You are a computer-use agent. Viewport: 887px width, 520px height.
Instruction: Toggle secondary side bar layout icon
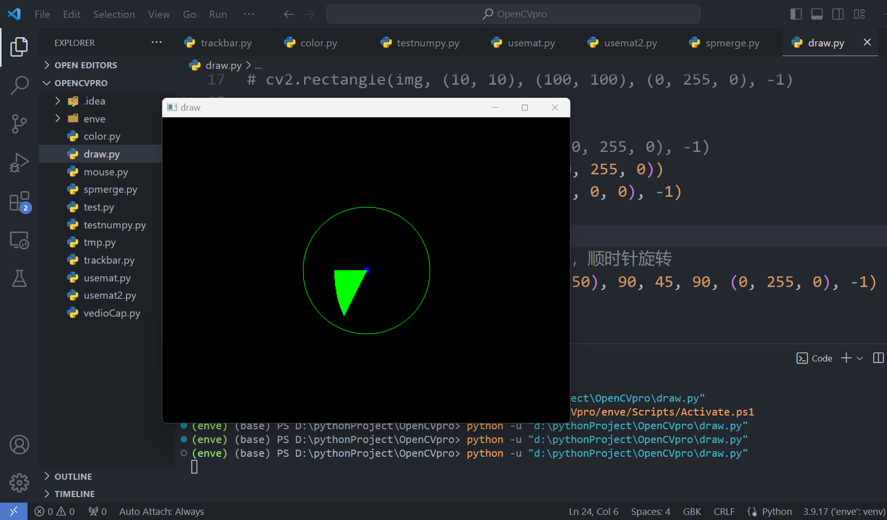tap(838, 14)
